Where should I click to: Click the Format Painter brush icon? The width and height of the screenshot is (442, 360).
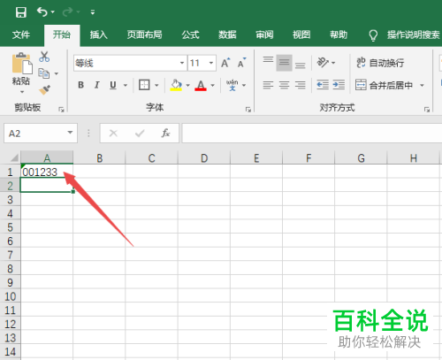[x=44, y=90]
